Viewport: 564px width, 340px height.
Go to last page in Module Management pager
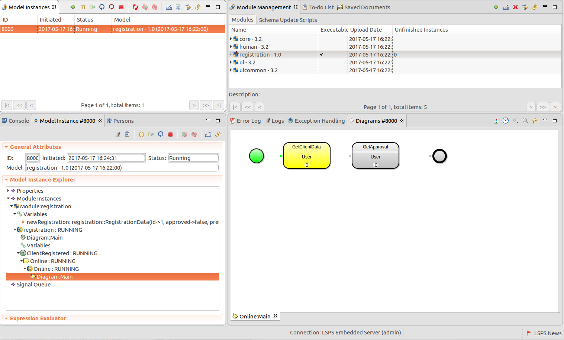tap(555, 107)
